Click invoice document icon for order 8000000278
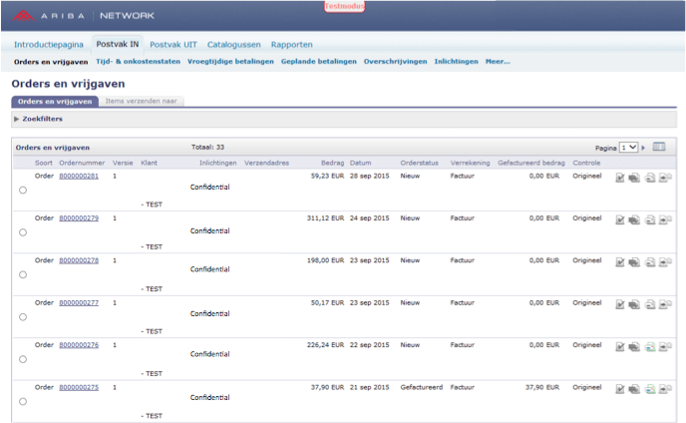Image resolution: width=686 pixels, height=423 pixels. coord(650,261)
